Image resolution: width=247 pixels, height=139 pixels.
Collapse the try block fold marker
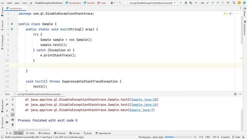(x=17, y=34)
